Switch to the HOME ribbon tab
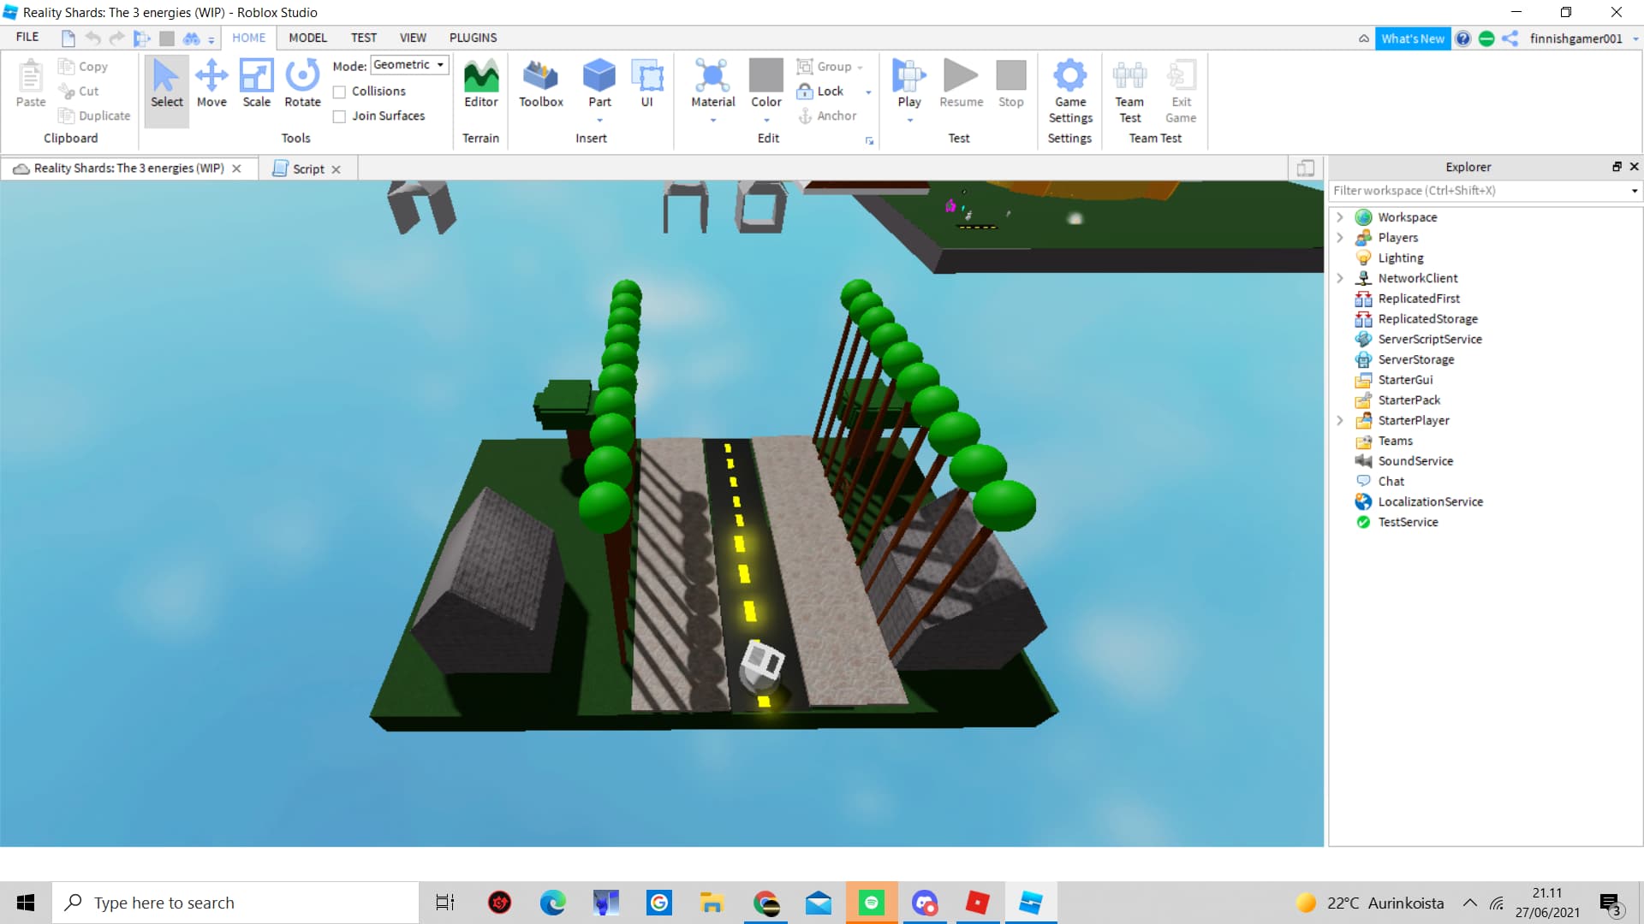The height and width of the screenshot is (924, 1644). [249, 38]
